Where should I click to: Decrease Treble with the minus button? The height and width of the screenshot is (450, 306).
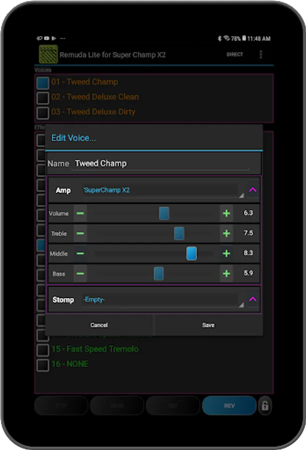[80, 233]
